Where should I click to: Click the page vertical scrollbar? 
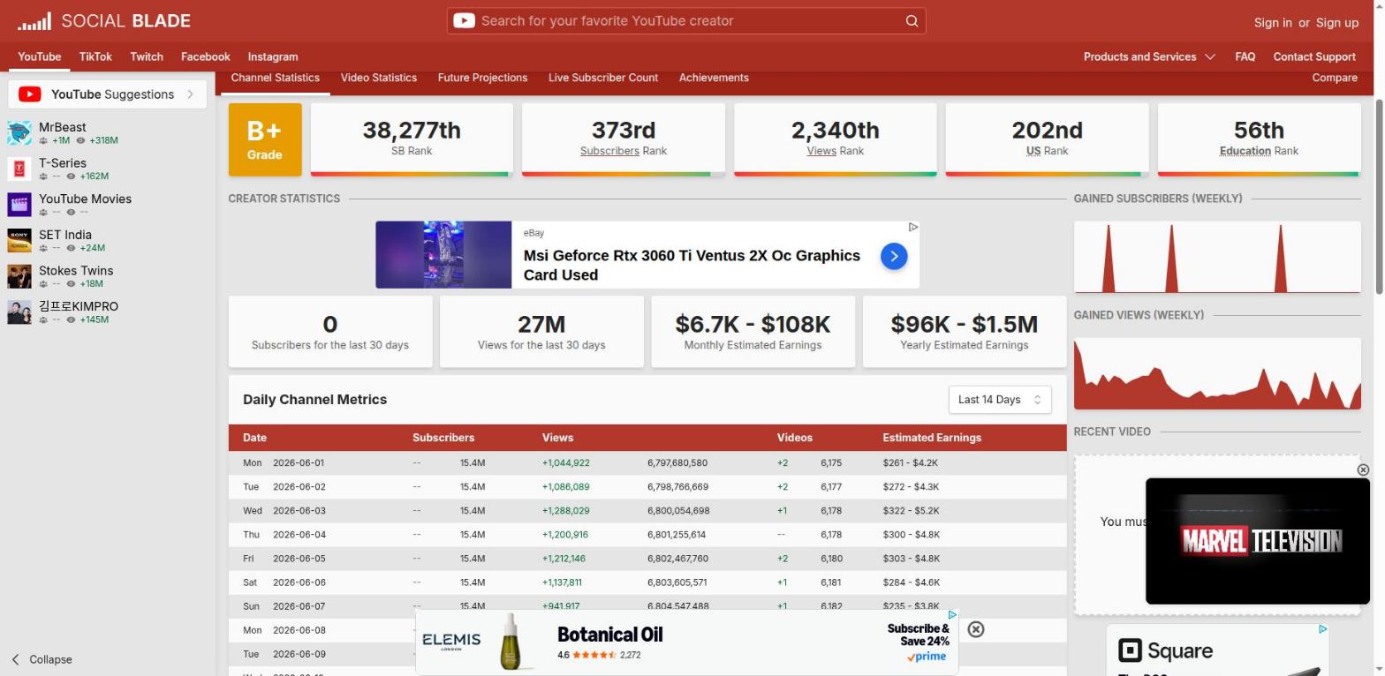point(1380,196)
